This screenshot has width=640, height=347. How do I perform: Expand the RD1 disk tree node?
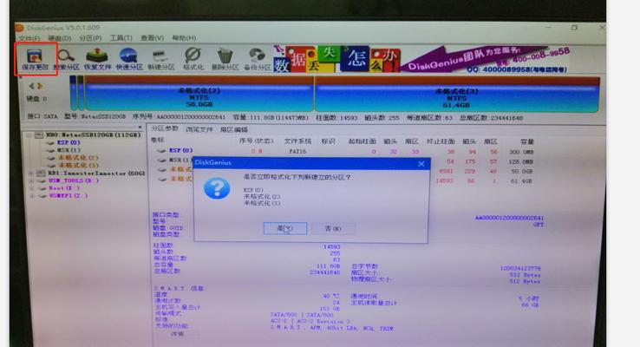(x=31, y=173)
